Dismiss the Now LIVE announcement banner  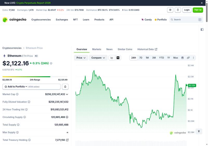point(202,3)
